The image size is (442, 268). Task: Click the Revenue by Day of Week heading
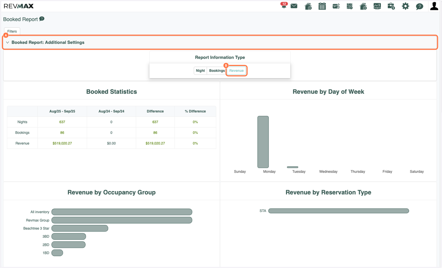[328, 92]
